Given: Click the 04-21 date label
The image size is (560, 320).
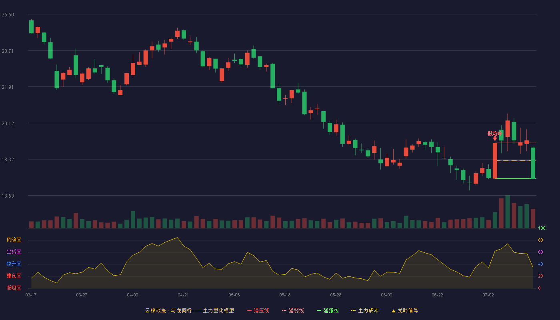Looking at the screenshot, I should click(183, 295).
